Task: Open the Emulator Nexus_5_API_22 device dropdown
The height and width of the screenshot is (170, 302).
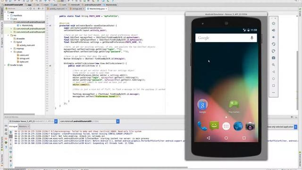Action: (56, 121)
